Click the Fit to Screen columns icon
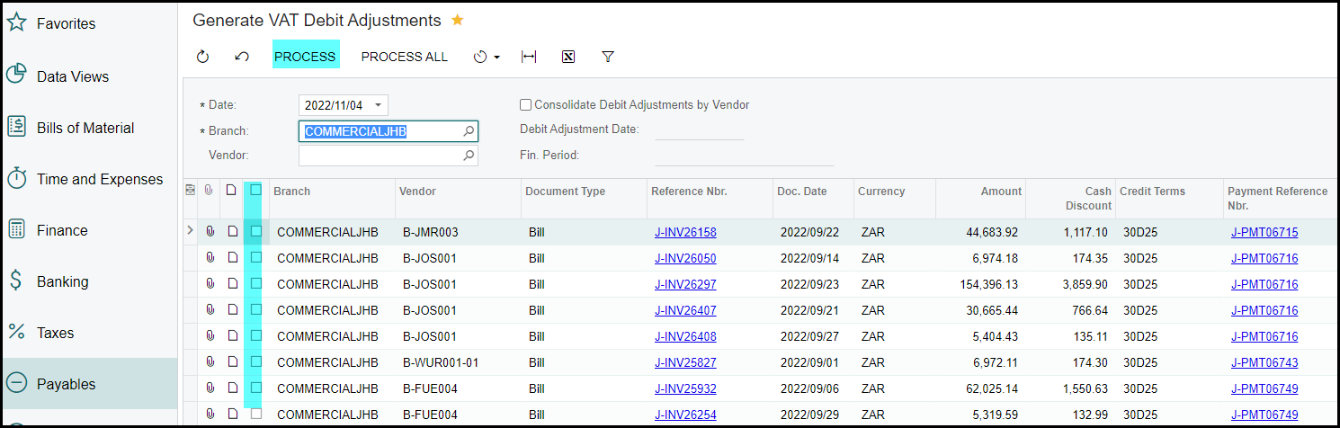Screen dimensions: 1340x428 pos(529,57)
